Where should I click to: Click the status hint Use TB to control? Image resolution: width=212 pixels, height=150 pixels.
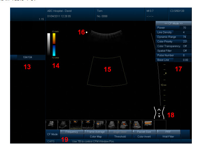point(93,141)
